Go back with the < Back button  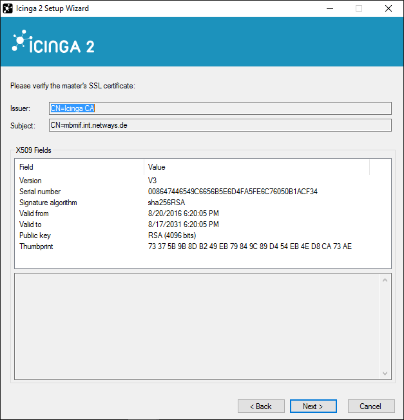261,406
